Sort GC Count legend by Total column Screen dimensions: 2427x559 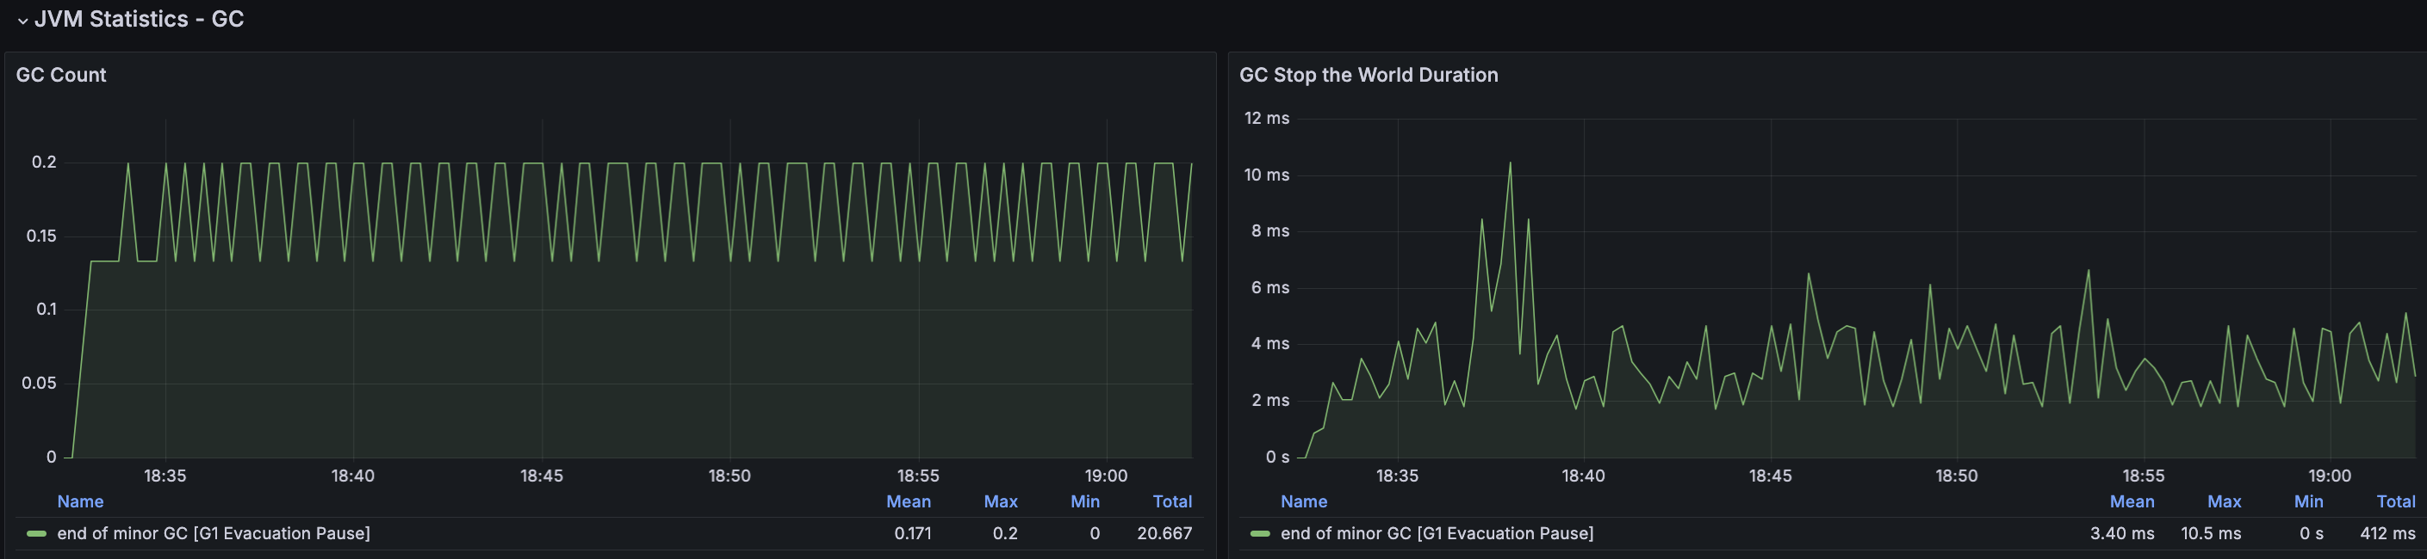1172,501
